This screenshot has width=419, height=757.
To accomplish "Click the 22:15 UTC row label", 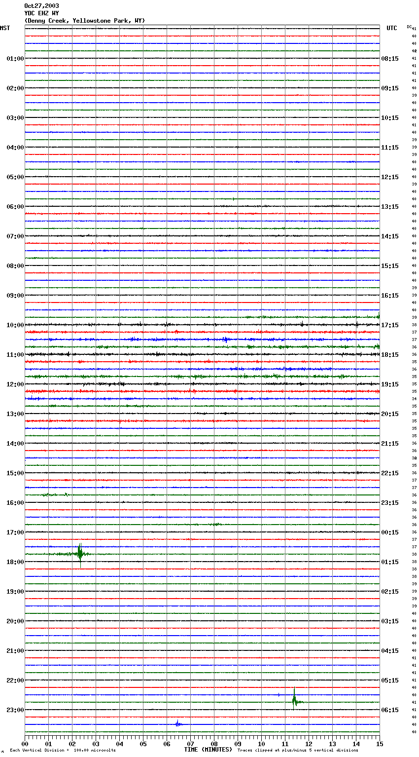I will (x=390, y=473).
